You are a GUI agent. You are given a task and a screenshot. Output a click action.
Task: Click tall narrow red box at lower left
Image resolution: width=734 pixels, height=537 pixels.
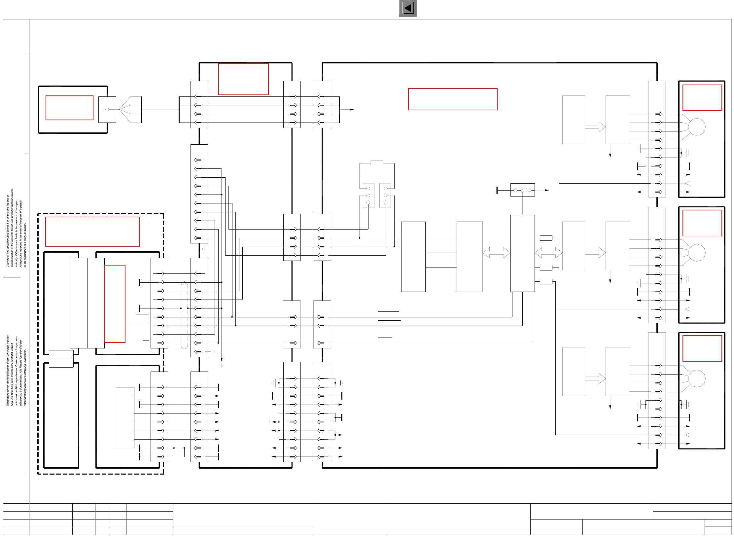click(115, 304)
